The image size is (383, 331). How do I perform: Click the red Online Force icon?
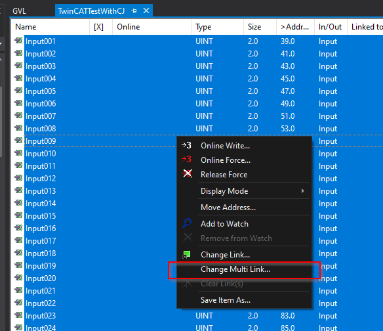(x=186, y=160)
